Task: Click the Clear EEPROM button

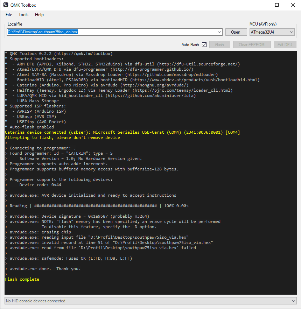Action: (x=252, y=45)
